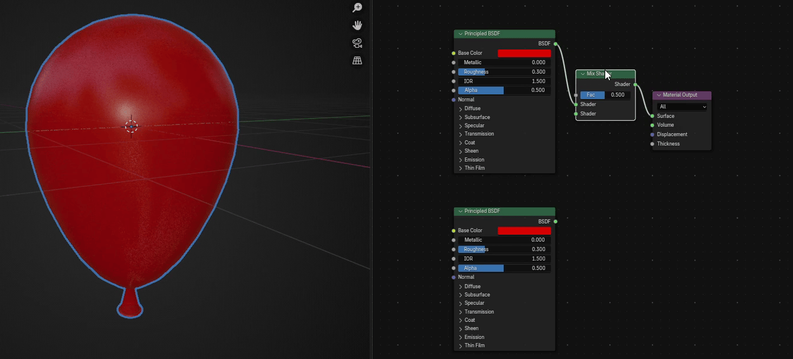Collapse the Material Output node header chevron
The width and height of the screenshot is (793, 359).
click(658, 95)
